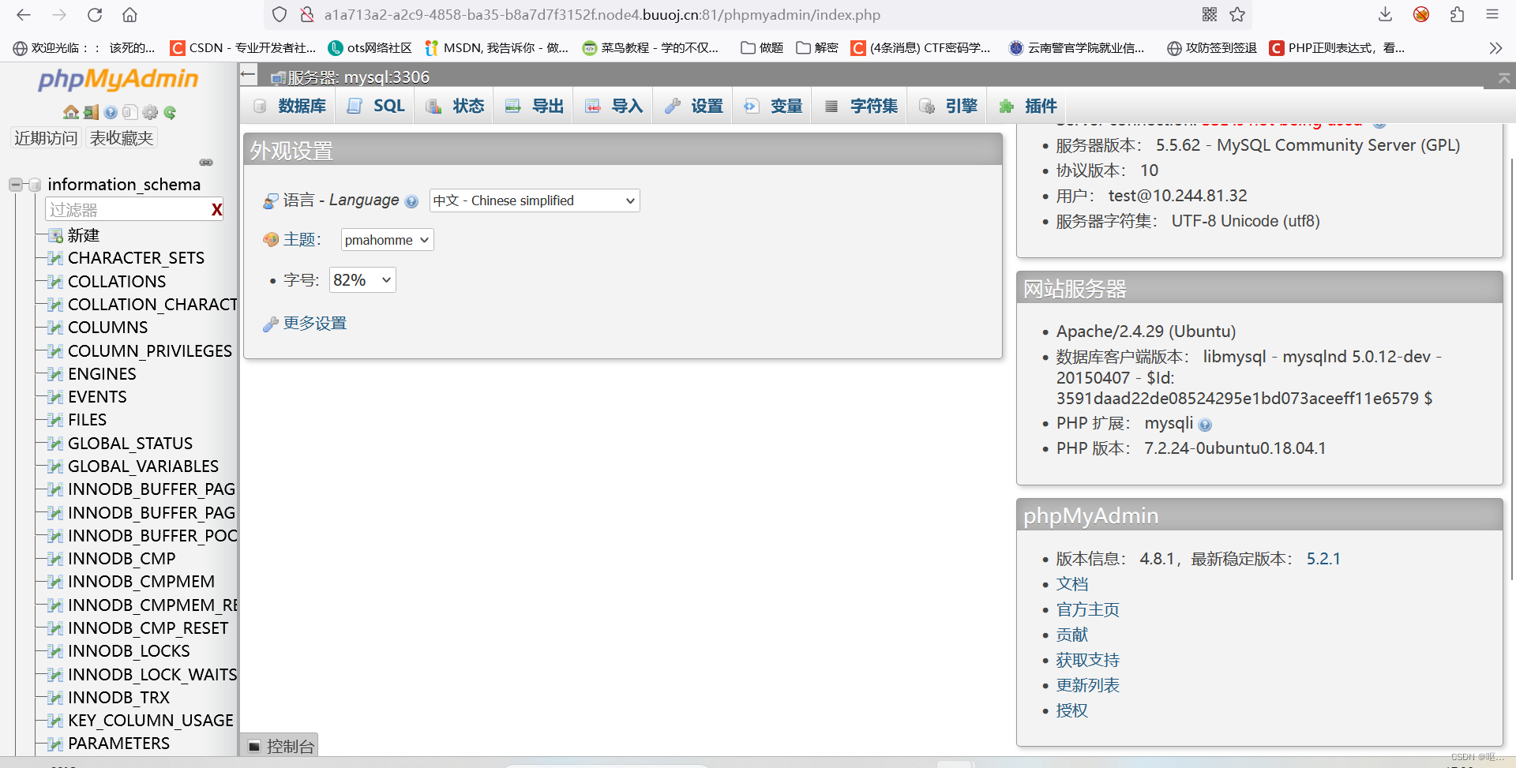Image resolution: width=1516 pixels, height=768 pixels.
Task: Open the 做题 bookmarks folder
Action: tap(762, 48)
